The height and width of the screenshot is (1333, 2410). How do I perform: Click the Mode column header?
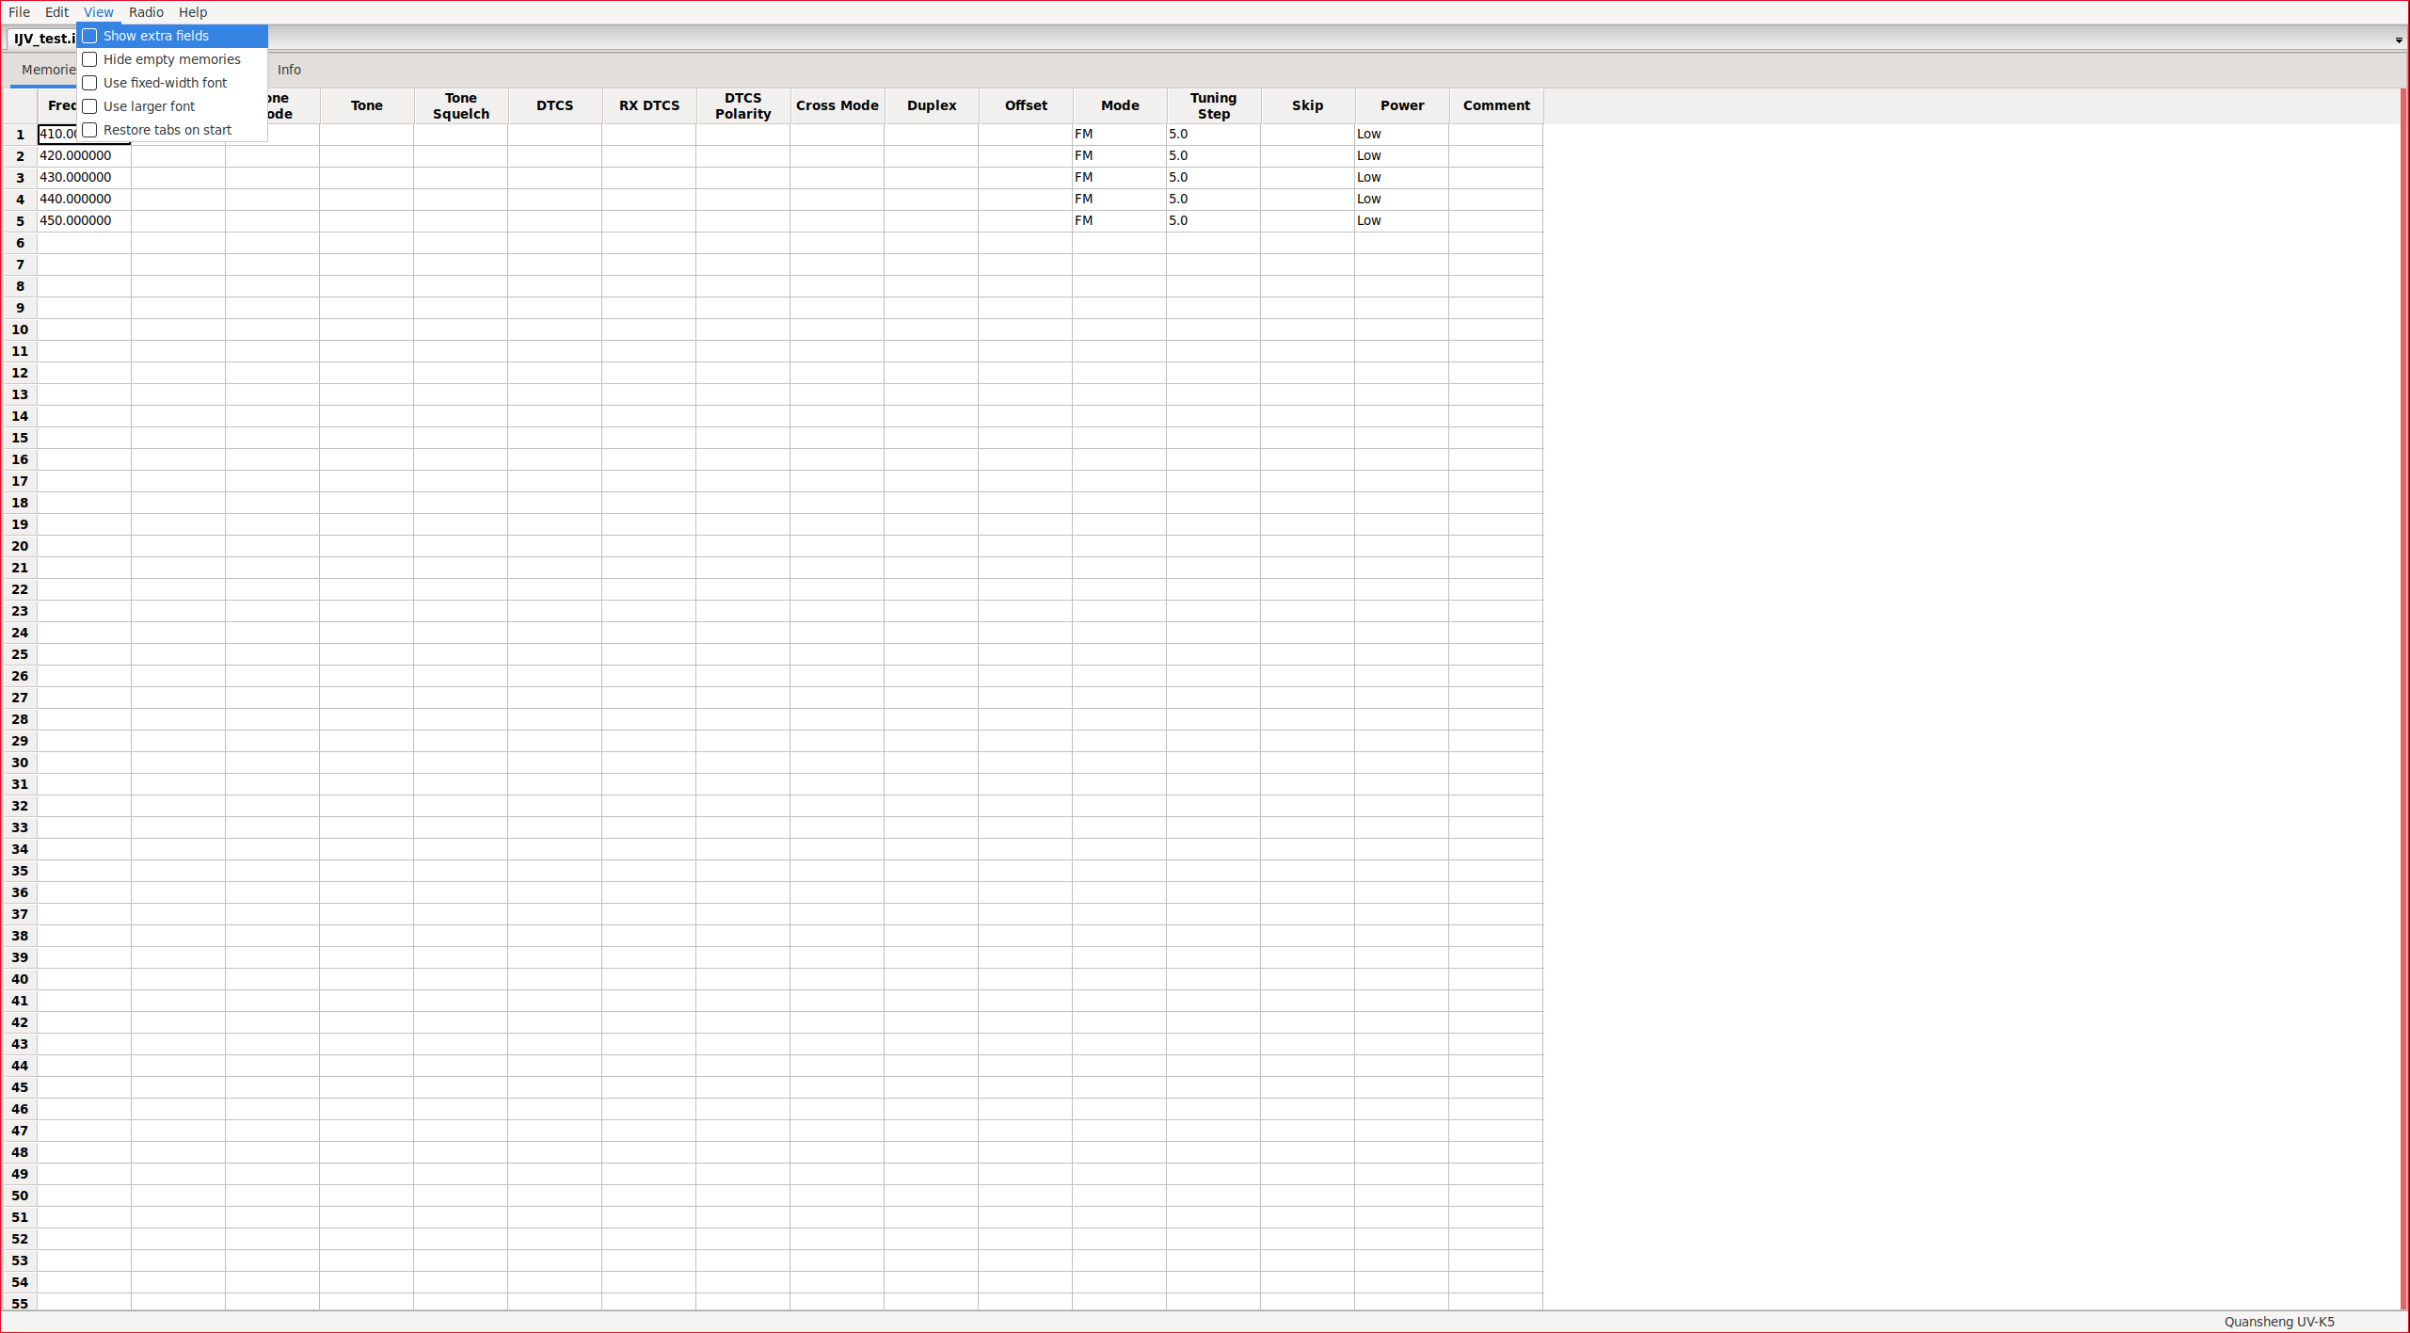1120,105
